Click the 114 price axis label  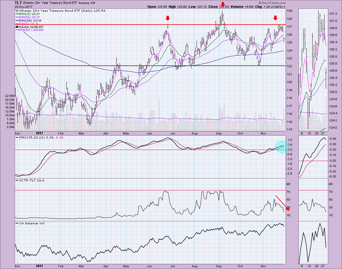point(289,130)
